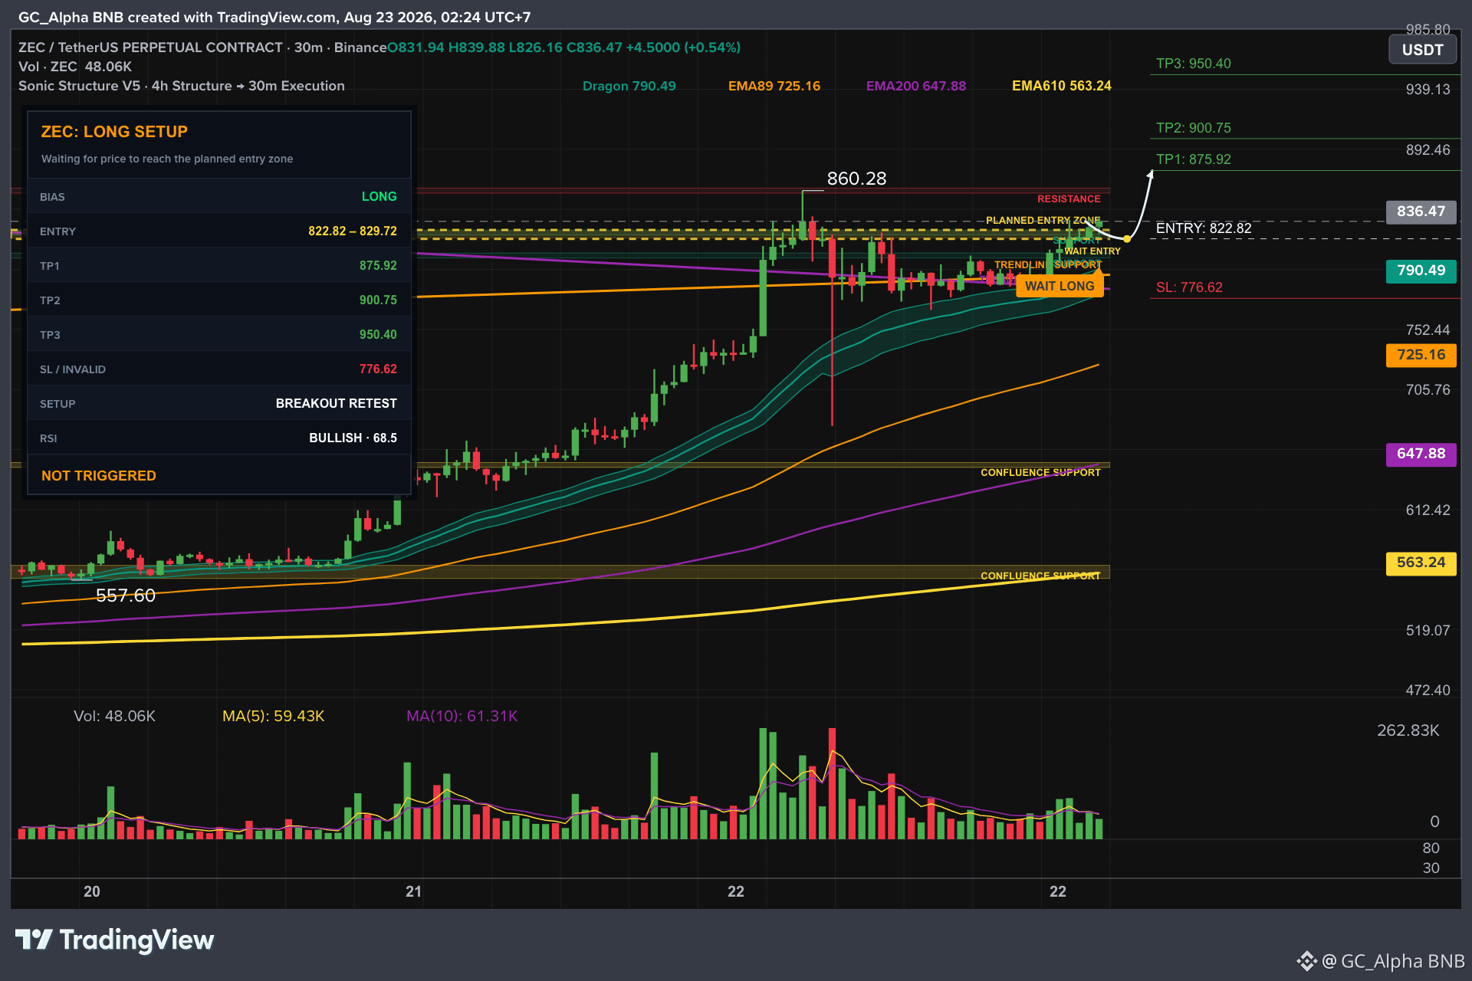Click the 752.44 price axis value

point(1428,330)
